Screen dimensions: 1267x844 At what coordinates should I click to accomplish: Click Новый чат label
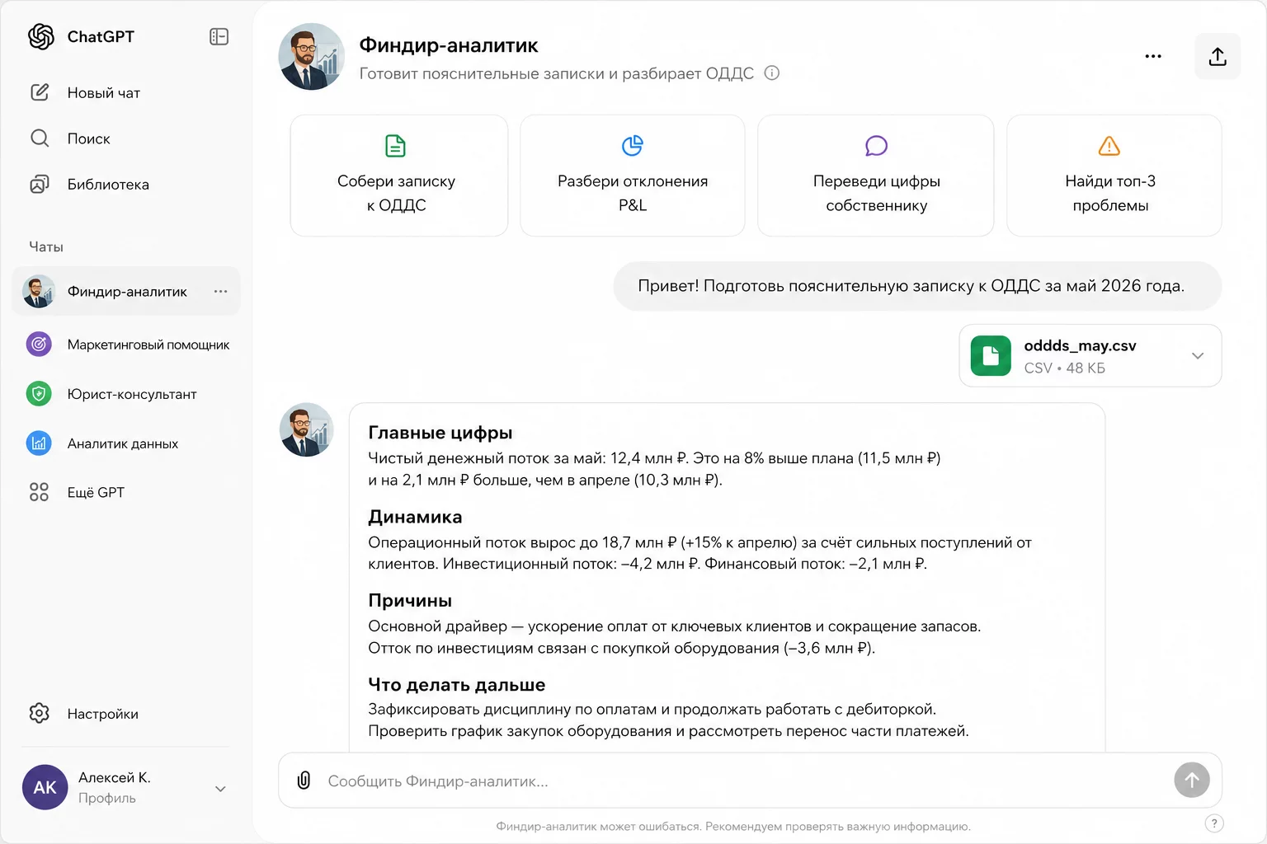[x=104, y=93]
